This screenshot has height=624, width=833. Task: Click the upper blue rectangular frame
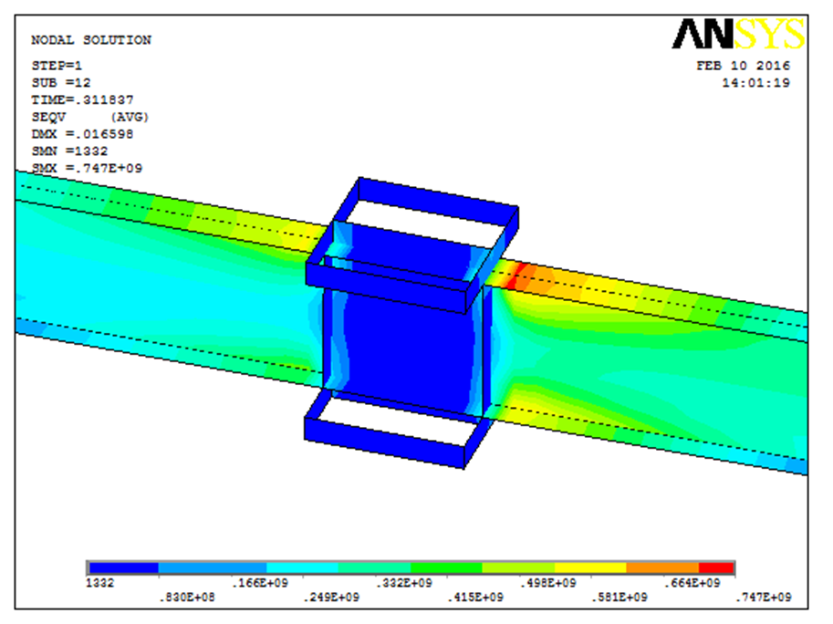pyautogui.click(x=411, y=244)
